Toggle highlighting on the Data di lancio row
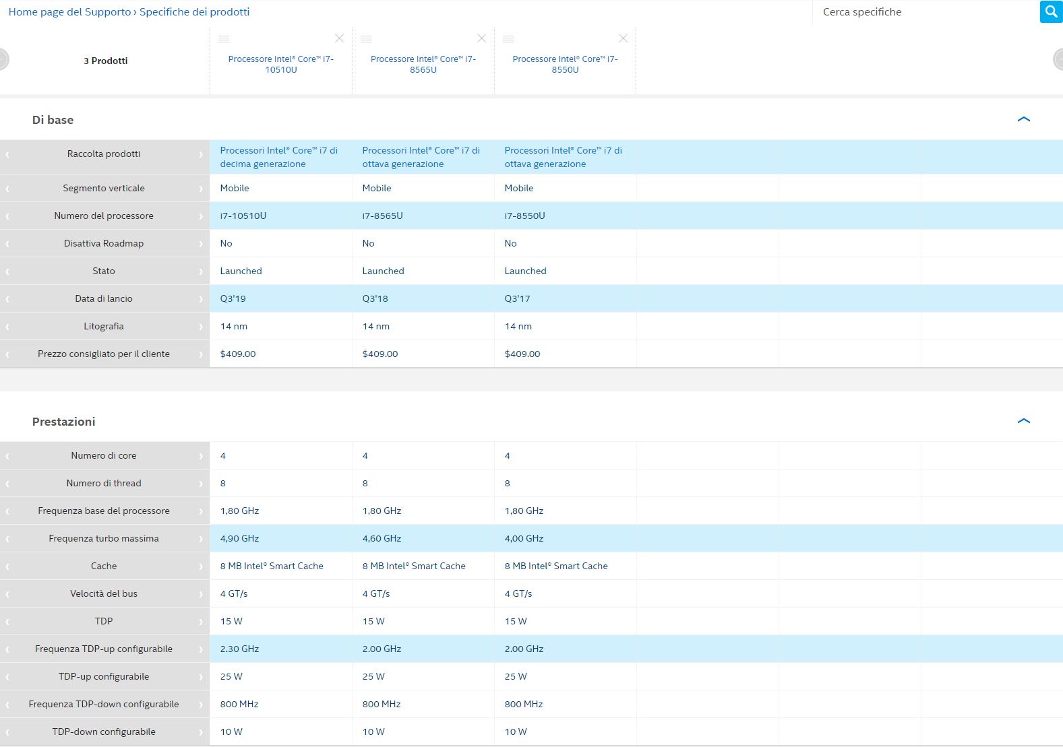1063x747 pixels. (104, 298)
